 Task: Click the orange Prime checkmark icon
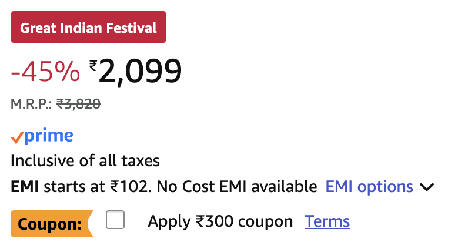[16, 138]
